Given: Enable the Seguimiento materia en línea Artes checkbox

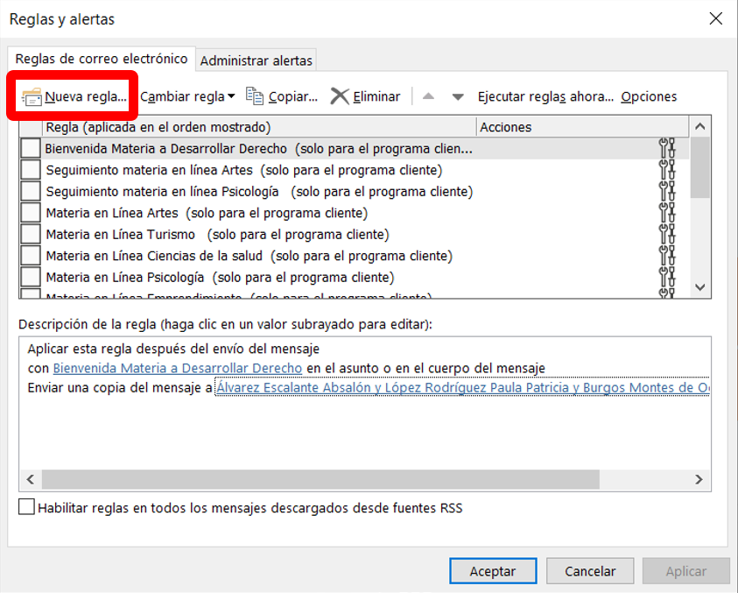Looking at the screenshot, I should point(31,170).
